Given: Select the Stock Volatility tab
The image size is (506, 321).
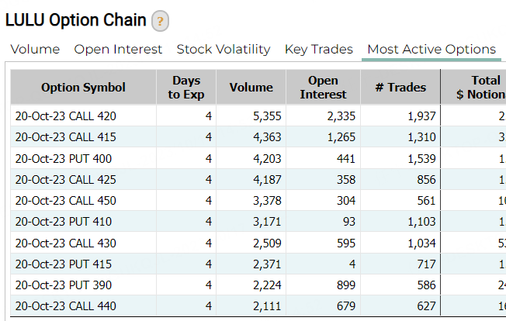Looking at the screenshot, I should pyautogui.click(x=224, y=49).
